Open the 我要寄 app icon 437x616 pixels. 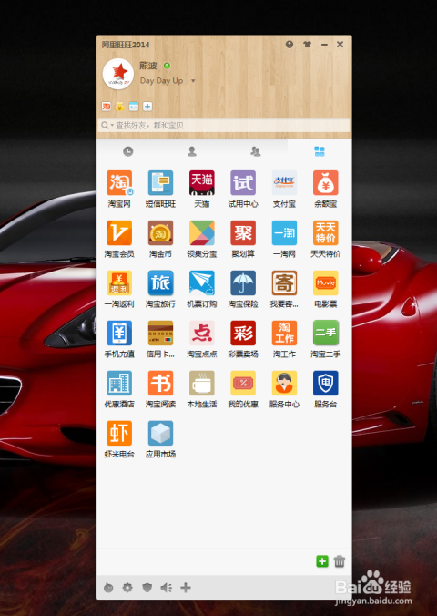(x=284, y=282)
